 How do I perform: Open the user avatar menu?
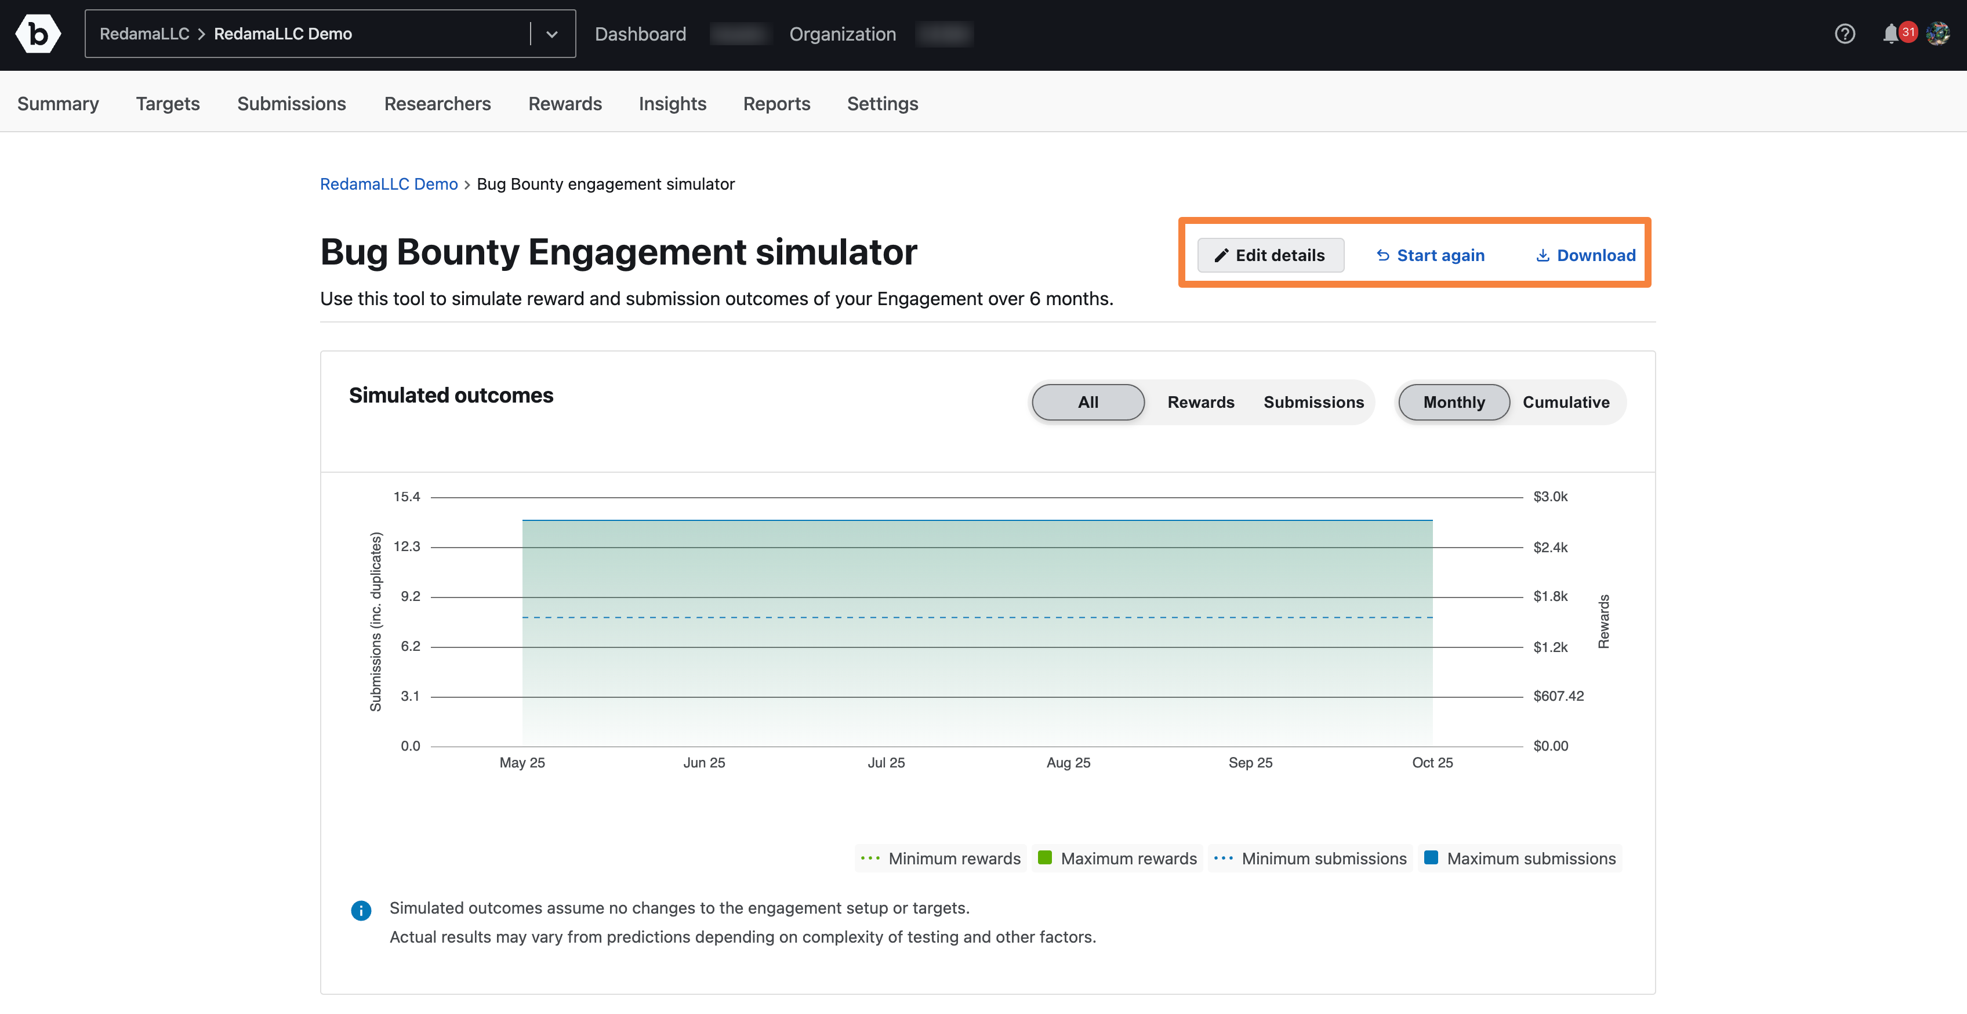[1938, 34]
